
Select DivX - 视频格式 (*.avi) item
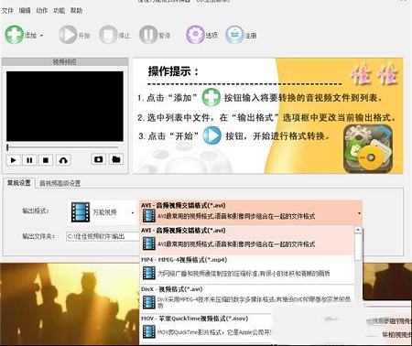coord(246,299)
